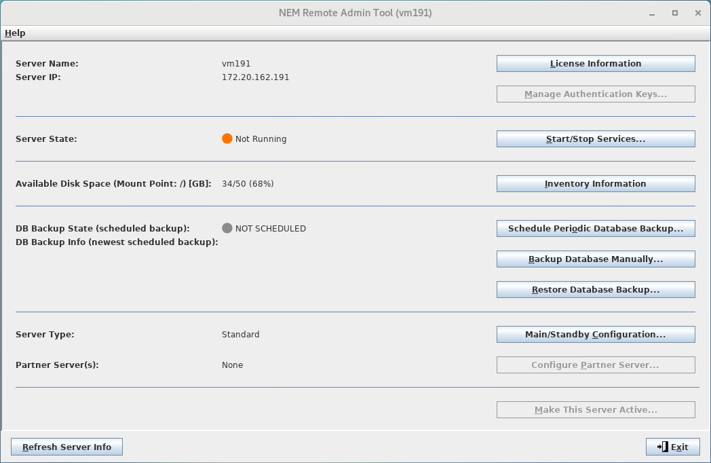Click Manage Authentication Keys button

[x=596, y=94]
